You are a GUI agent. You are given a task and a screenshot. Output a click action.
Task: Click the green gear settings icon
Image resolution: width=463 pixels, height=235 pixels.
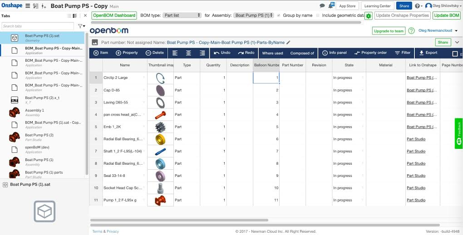coord(368,16)
